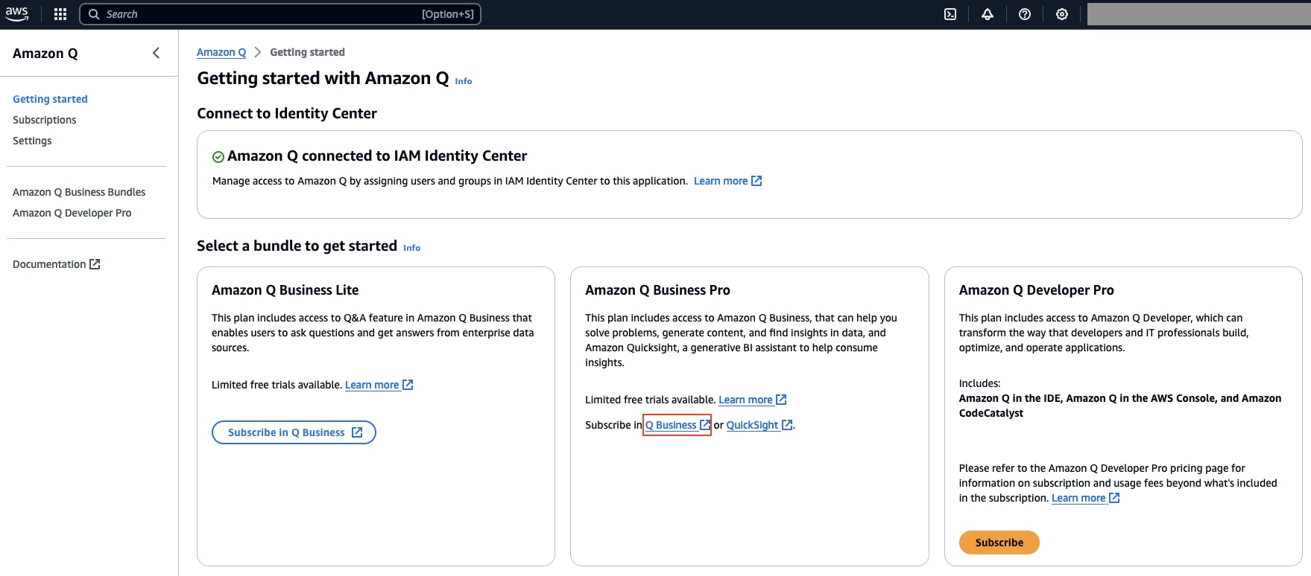Screen dimensions: 1311x576
Task: Collapse the Amazon Q side navigation
Action: point(156,53)
